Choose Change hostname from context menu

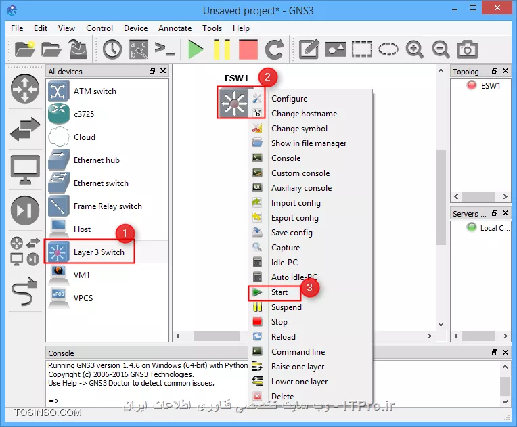pos(310,114)
